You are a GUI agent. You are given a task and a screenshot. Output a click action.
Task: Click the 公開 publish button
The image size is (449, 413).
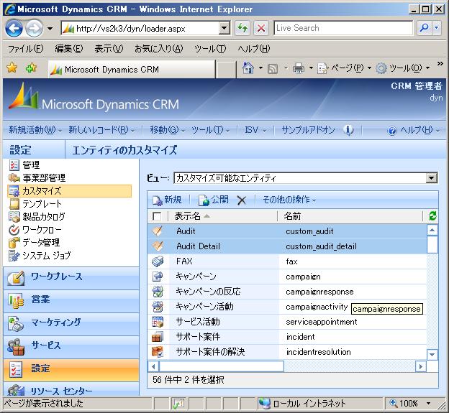[214, 200]
